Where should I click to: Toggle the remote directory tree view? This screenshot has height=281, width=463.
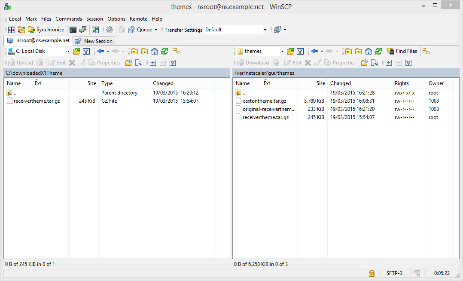[426, 51]
